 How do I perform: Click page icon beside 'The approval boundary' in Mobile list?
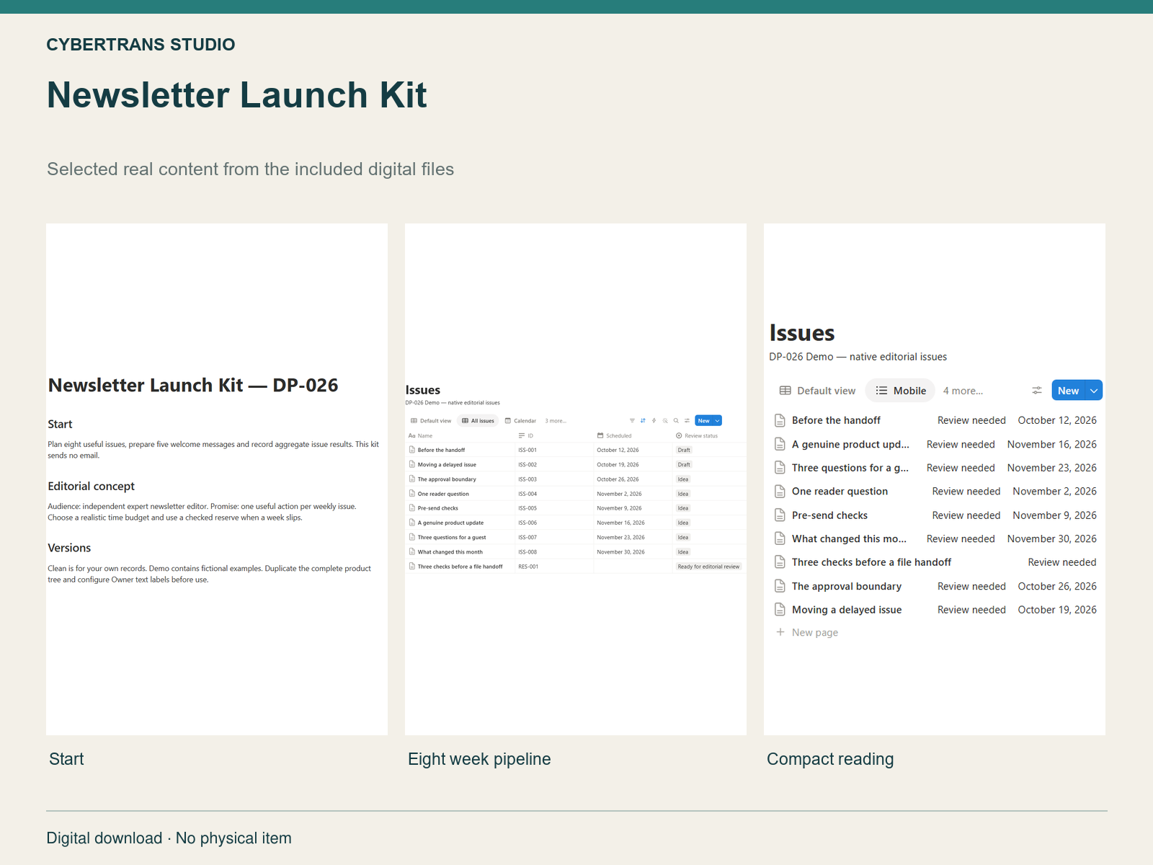point(780,586)
